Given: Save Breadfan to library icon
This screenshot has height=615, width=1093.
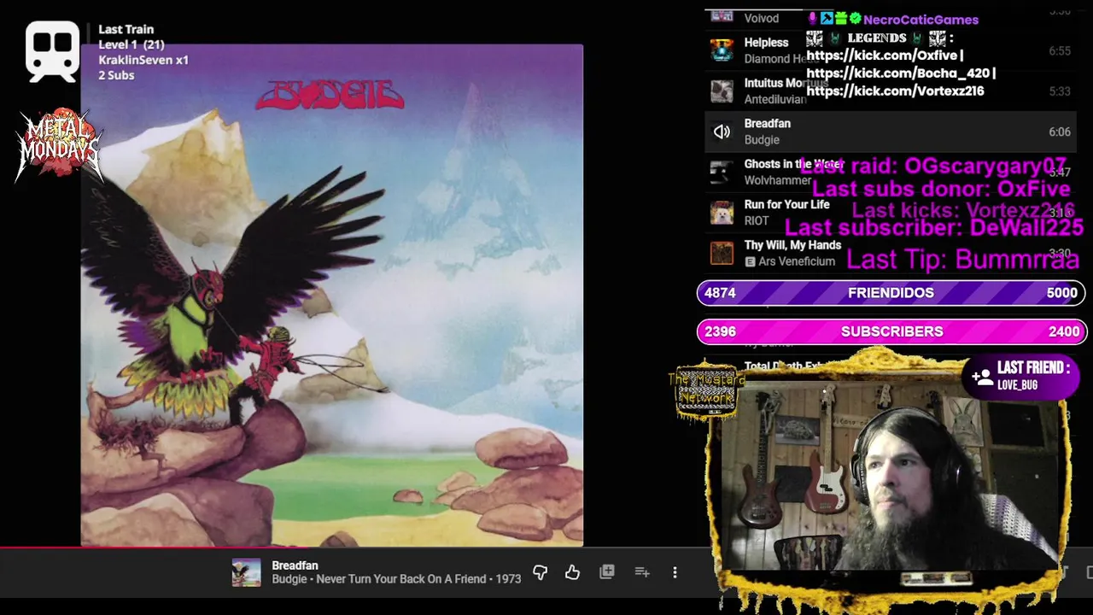Looking at the screenshot, I should 607,572.
